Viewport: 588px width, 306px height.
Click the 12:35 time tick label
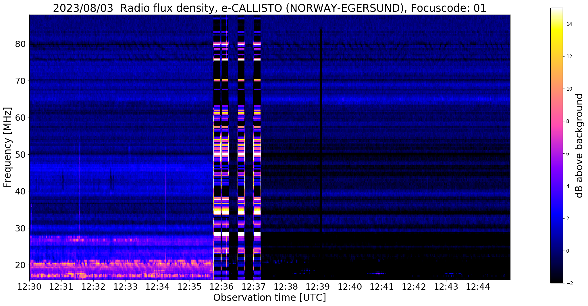[190, 286]
